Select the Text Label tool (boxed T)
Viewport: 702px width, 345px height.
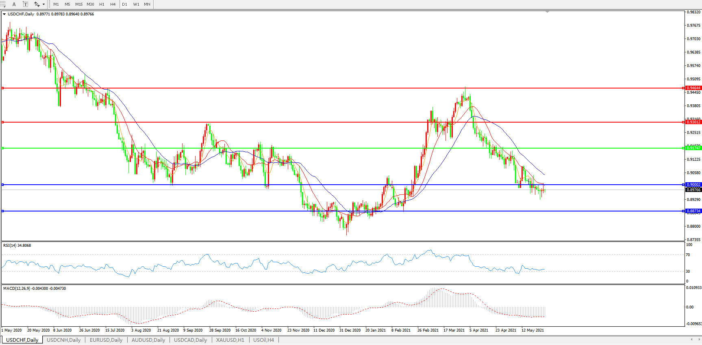tap(25, 4)
